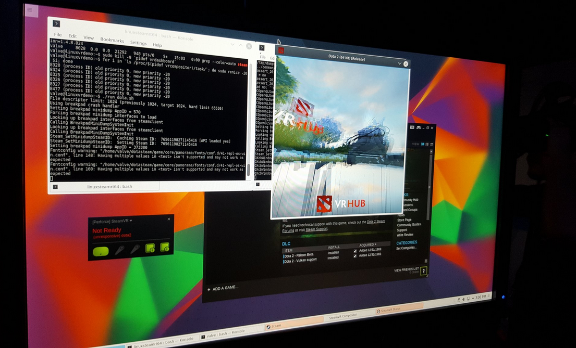Click the Write Review link
Image resolution: width=576 pixels, height=348 pixels.
click(x=405, y=235)
